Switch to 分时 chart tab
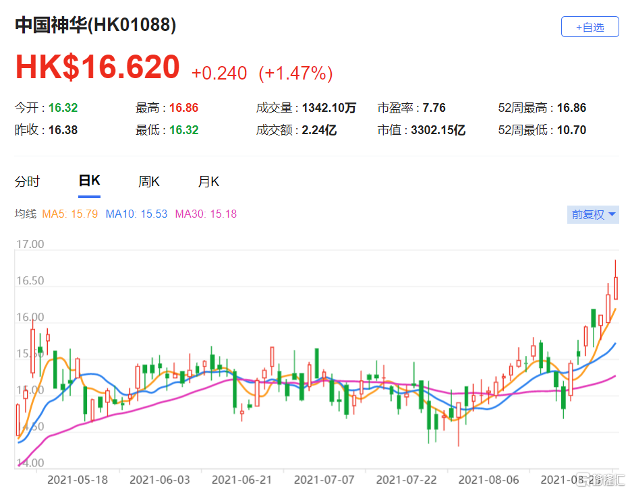 (x=28, y=182)
